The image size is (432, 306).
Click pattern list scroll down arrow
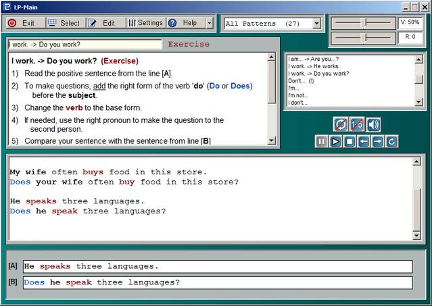tap(418, 102)
